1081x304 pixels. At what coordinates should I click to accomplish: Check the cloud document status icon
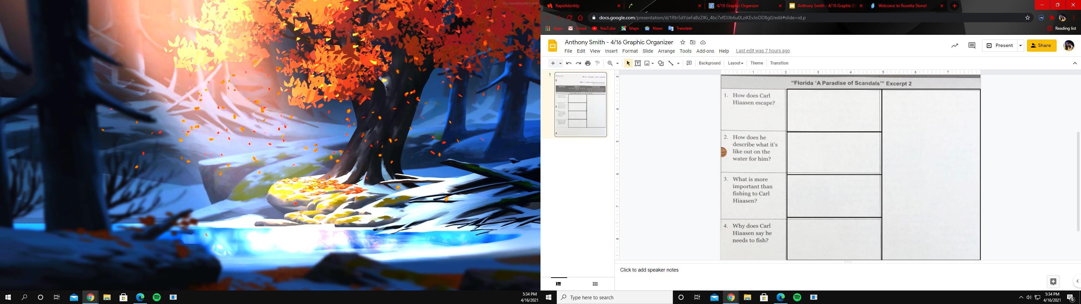[703, 43]
